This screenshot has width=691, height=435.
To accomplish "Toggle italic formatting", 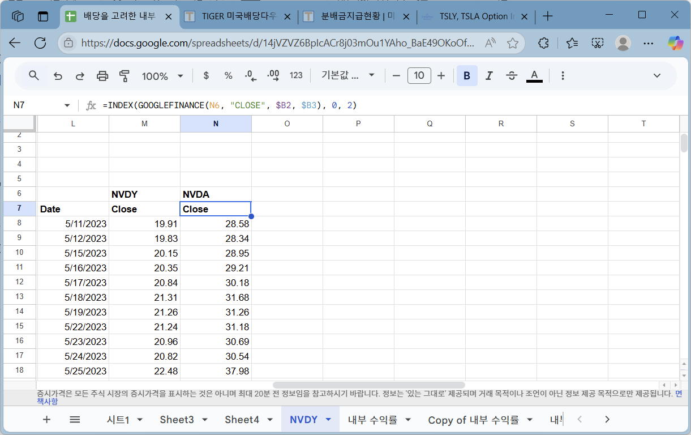I will pyautogui.click(x=490, y=76).
